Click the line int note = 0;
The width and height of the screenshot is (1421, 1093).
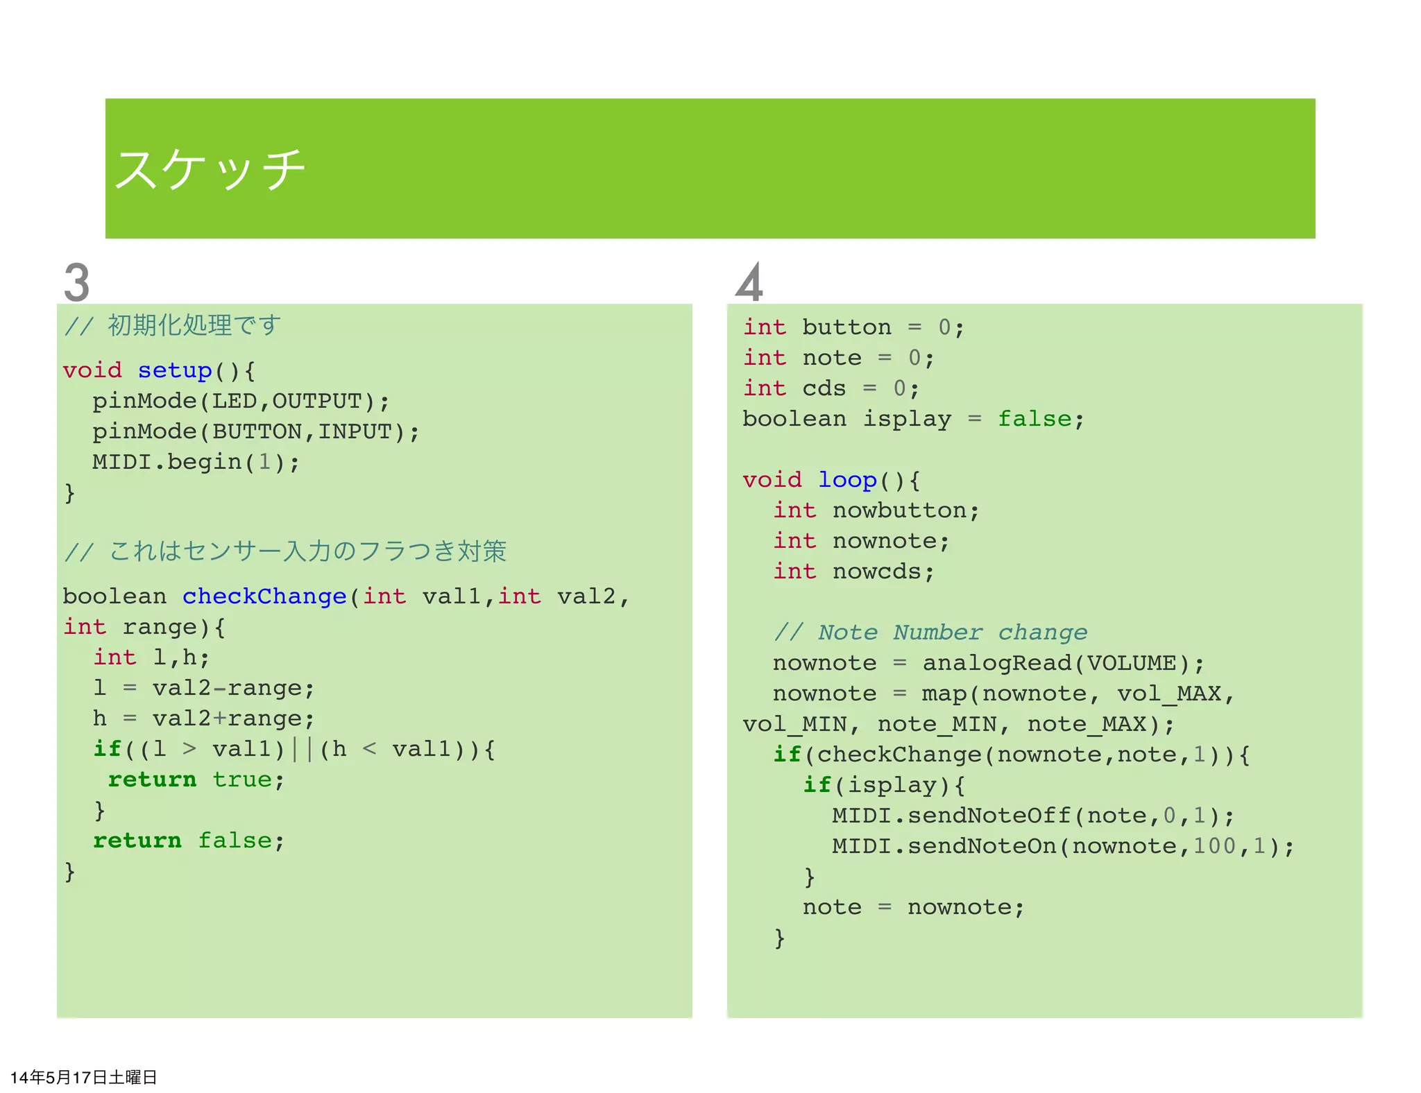pos(838,358)
